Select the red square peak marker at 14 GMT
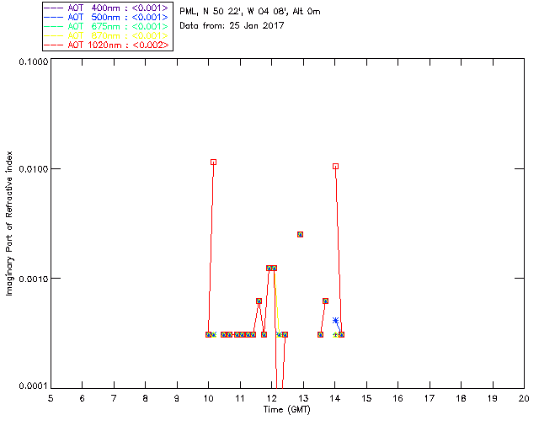Viewport: 539px width, 431px height. tap(335, 167)
